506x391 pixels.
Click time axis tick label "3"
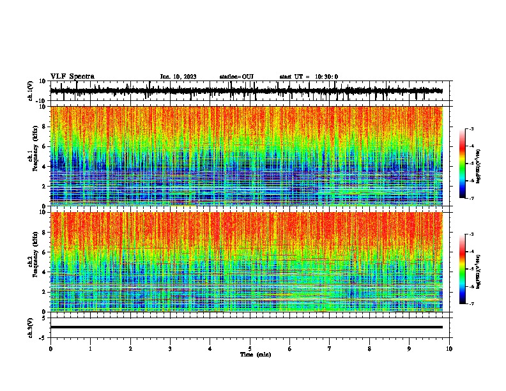pos(170,349)
